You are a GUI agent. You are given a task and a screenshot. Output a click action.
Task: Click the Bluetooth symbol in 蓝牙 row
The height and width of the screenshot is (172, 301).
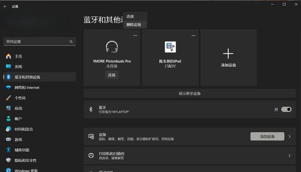click(91, 109)
